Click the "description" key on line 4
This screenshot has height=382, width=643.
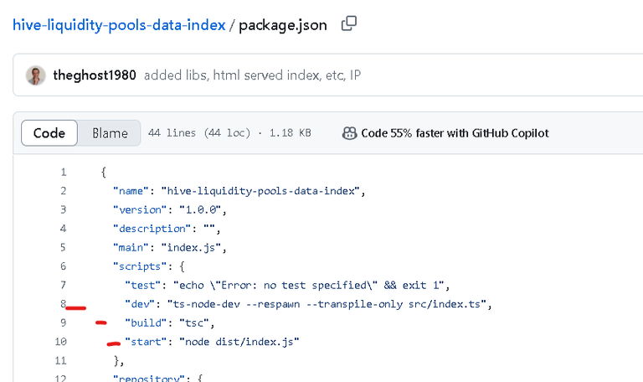click(152, 229)
